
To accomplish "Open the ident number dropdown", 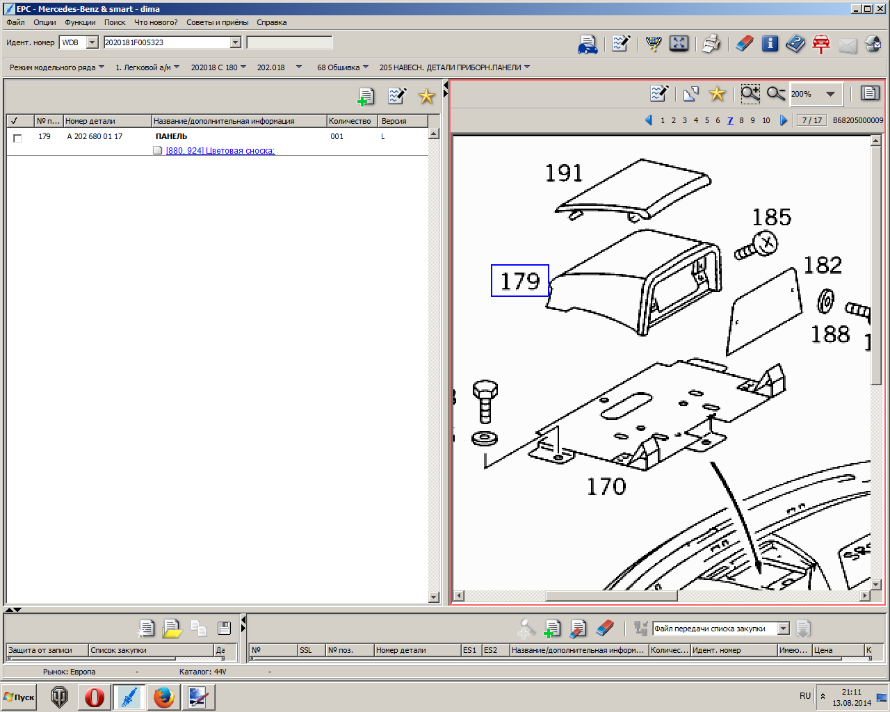I will point(235,42).
